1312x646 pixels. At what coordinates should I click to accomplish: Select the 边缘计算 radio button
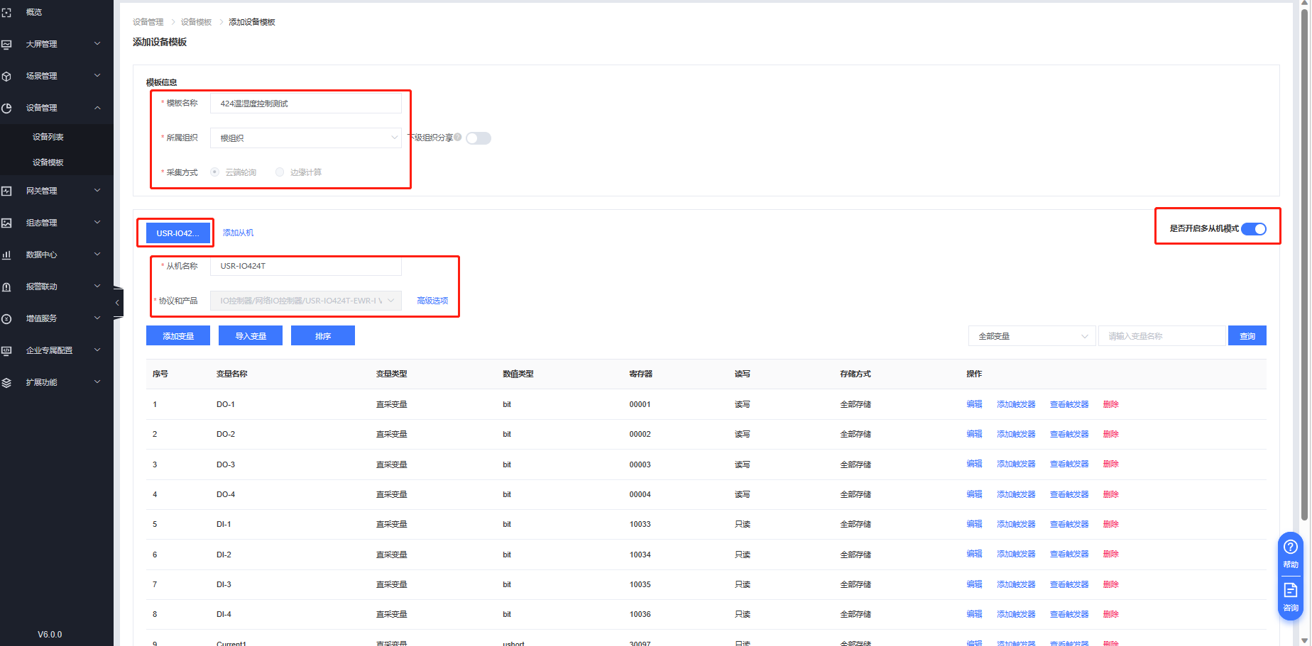pyautogui.click(x=280, y=172)
